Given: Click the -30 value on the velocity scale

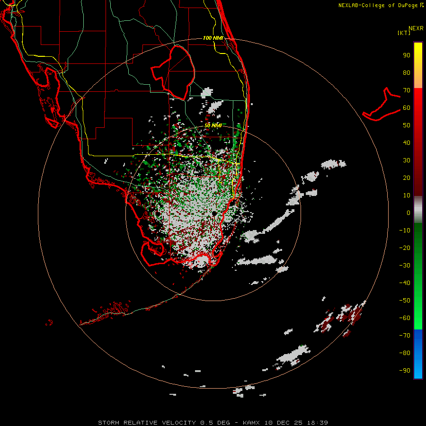Looking at the screenshot, I should 405,266.
